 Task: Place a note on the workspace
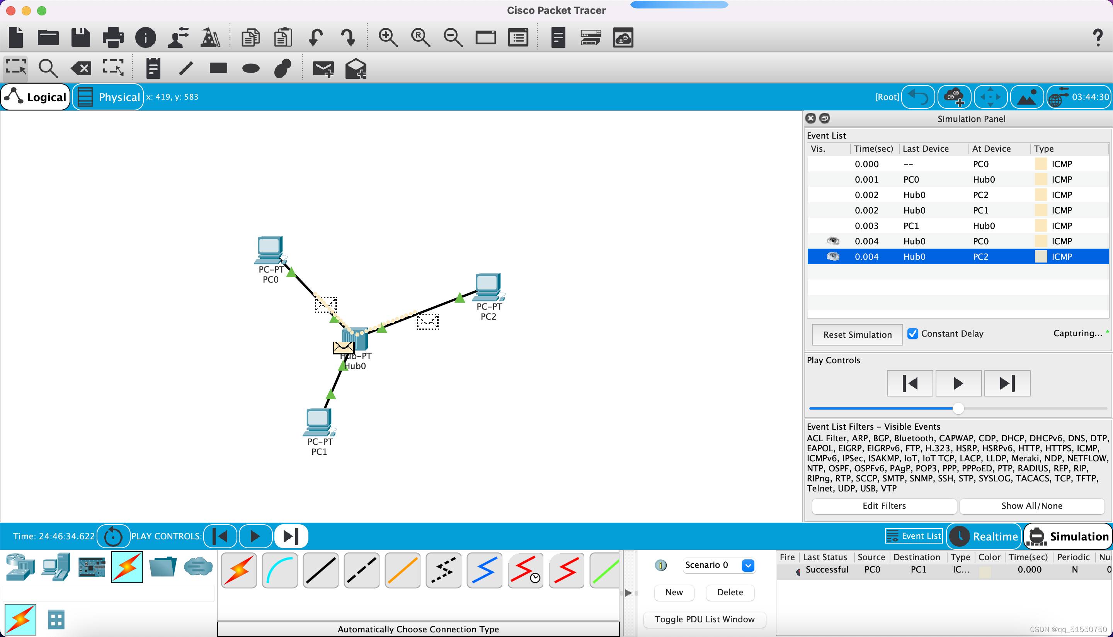point(153,68)
